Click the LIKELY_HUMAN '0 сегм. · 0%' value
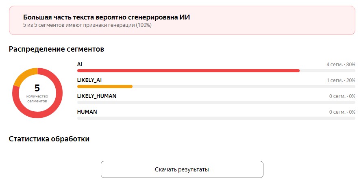 coord(342,96)
